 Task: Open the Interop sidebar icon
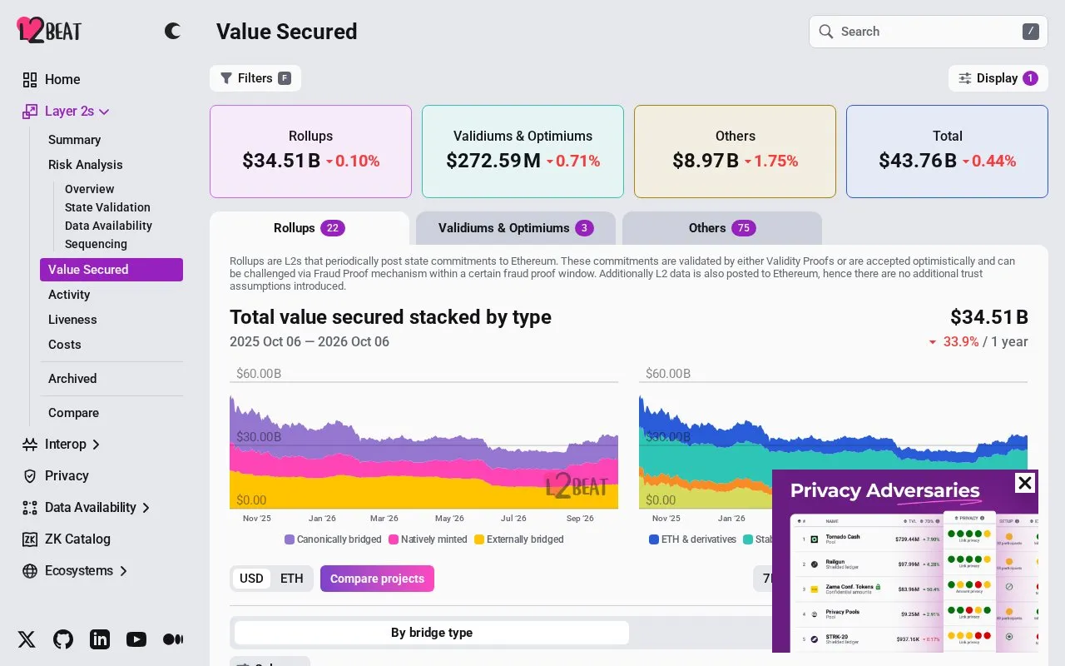30,444
